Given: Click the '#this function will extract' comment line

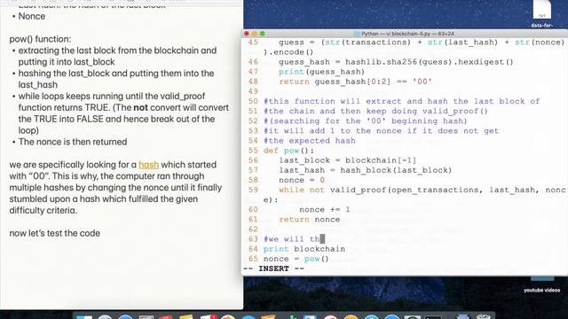Looking at the screenshot, I should point(402,102).
